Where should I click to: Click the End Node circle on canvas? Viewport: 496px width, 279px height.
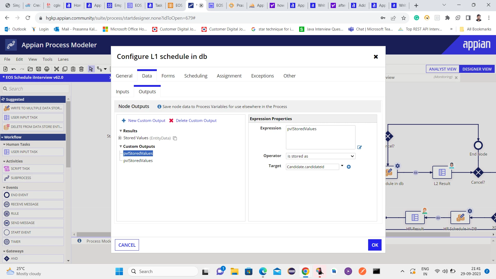click(x=478, y=145)
